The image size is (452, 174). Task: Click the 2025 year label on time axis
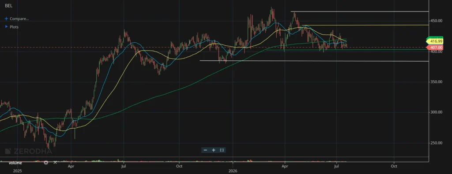point(18,171)
